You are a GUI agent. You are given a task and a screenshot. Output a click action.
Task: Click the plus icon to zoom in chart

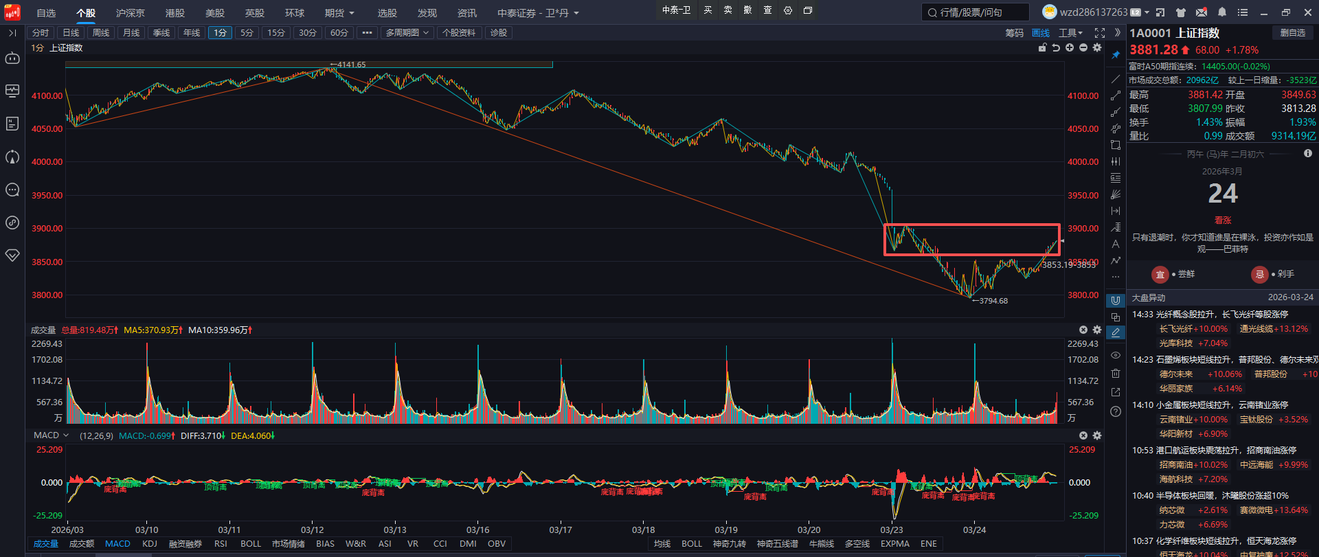click(1070, 47)
